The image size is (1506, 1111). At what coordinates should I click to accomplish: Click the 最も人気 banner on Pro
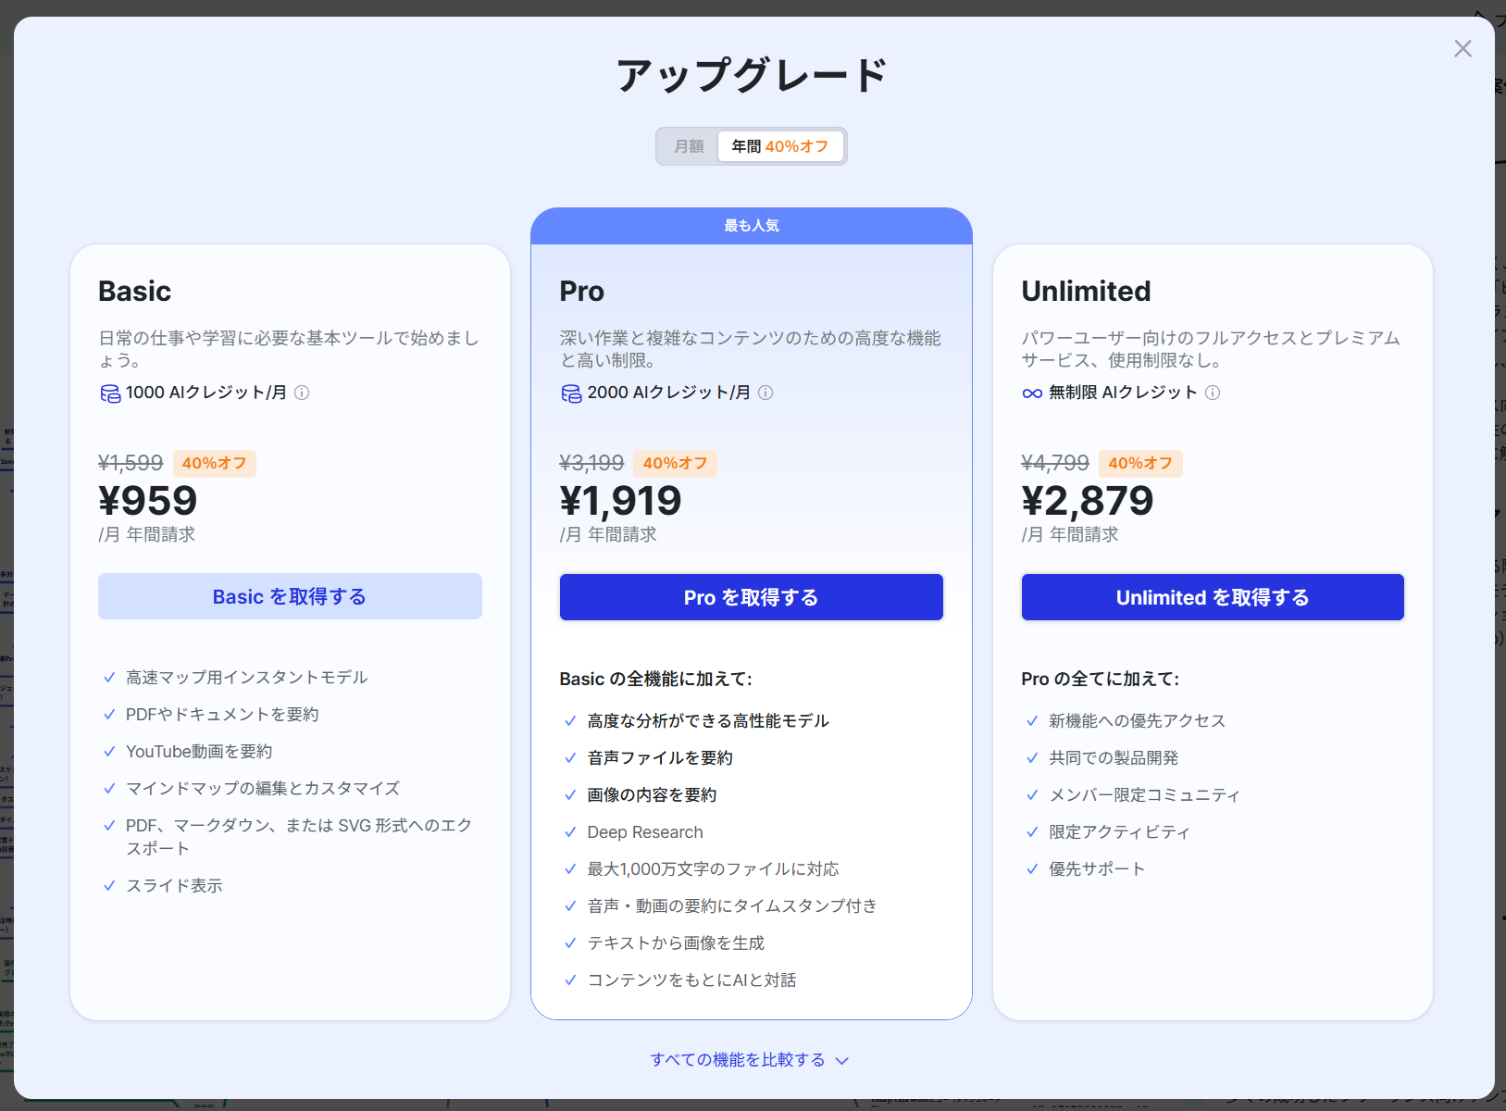[751, 226]
